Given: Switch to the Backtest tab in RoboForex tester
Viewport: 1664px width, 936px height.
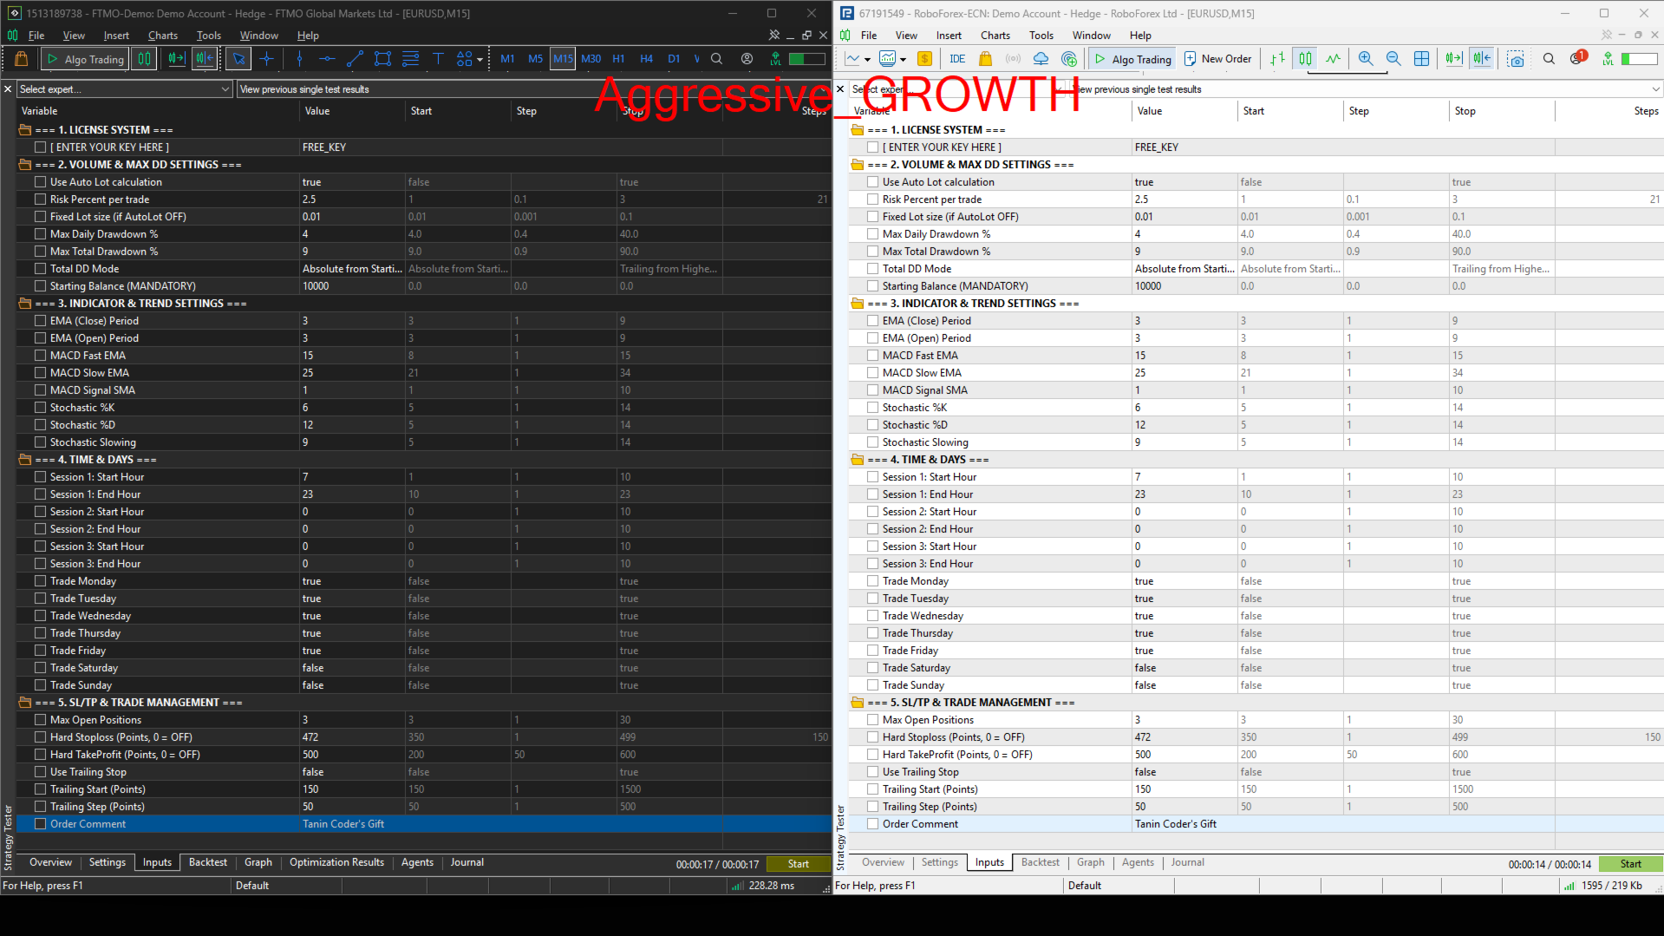Looking at the screenshot, I should click(1040, 862).
